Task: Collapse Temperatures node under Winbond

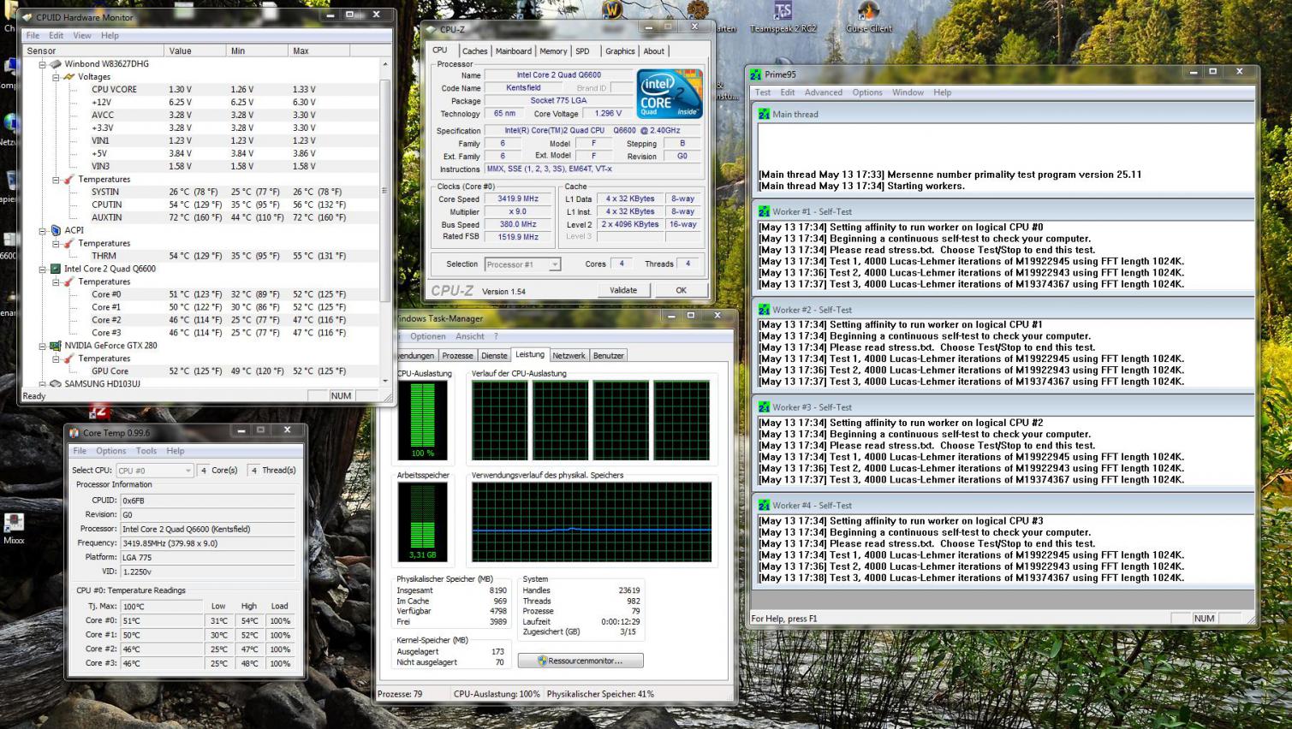Action: pyautogui.click(x=56, y=180)
